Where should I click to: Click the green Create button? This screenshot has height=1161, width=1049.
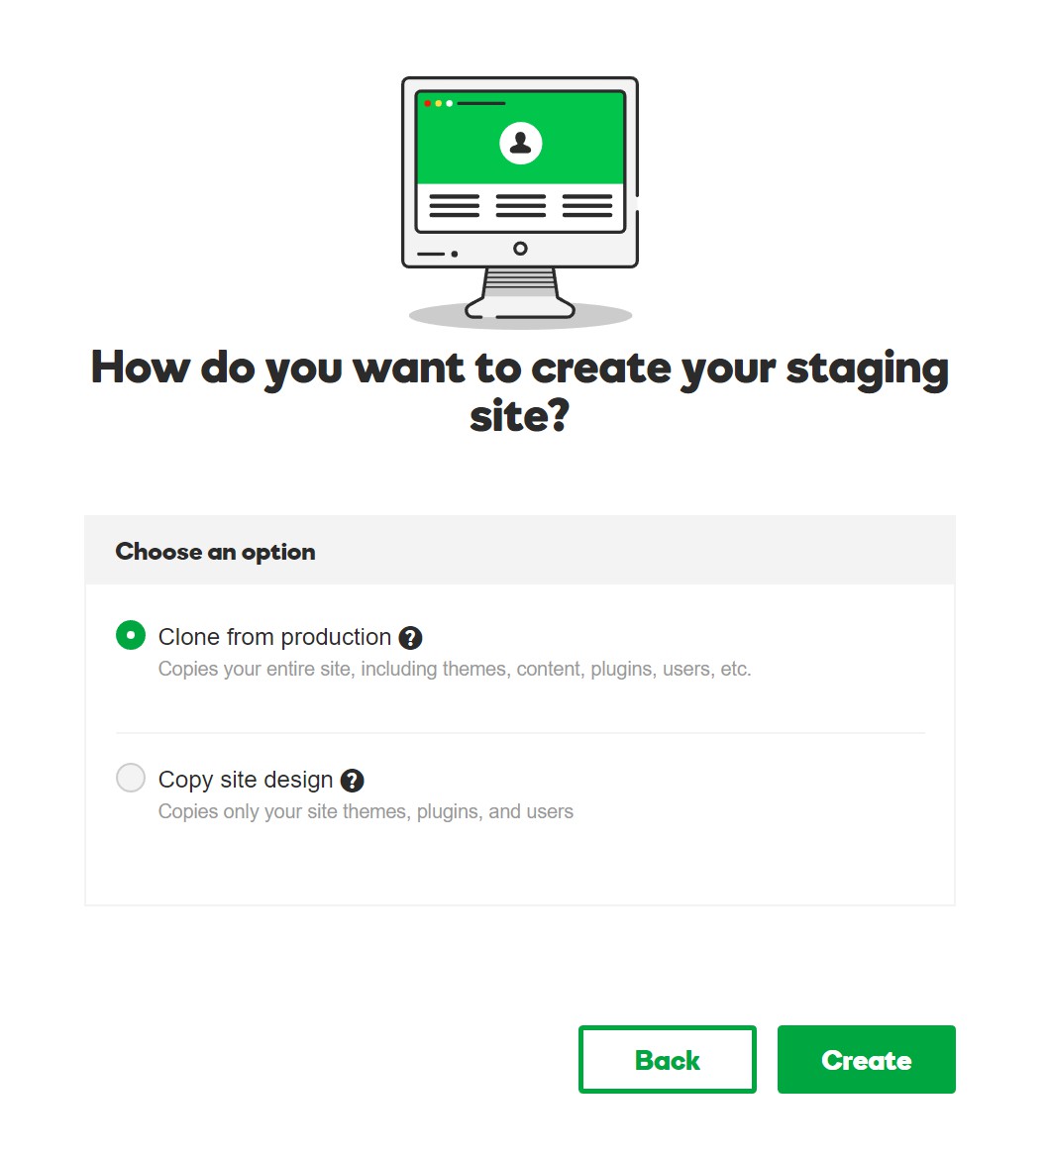866,1060
